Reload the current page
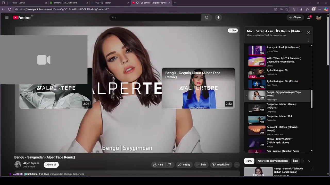 click(x=10, y=9)
